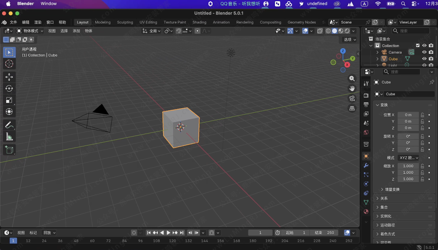Select the Rotate tool
The image size is (438, 250).
click(x=9, y=88)
